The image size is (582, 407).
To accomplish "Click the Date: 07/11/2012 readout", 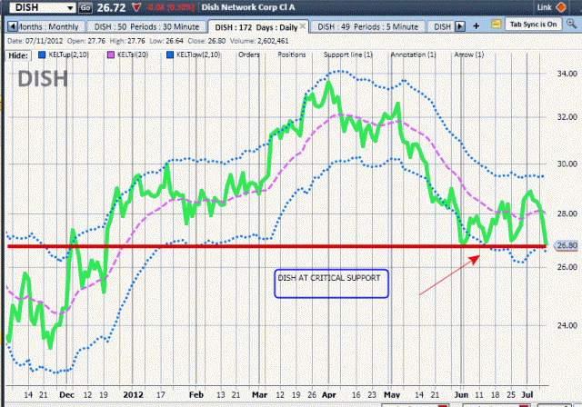I will point(35,41).
